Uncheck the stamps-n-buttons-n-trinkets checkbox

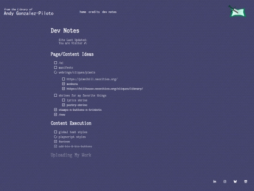[x=56, y=109]
